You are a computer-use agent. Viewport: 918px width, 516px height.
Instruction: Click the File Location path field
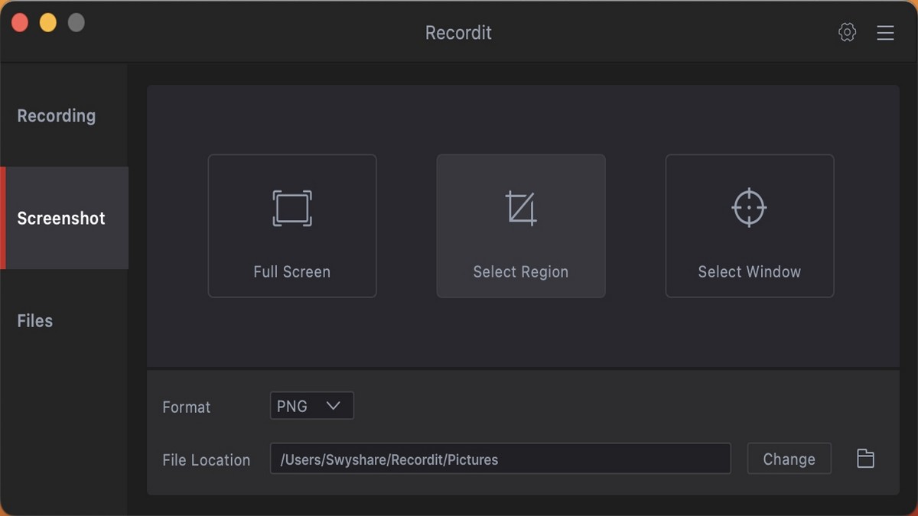click(x=500, y=459)
